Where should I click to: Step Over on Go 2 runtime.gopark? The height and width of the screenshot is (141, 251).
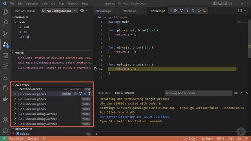(x=80, y=94)
